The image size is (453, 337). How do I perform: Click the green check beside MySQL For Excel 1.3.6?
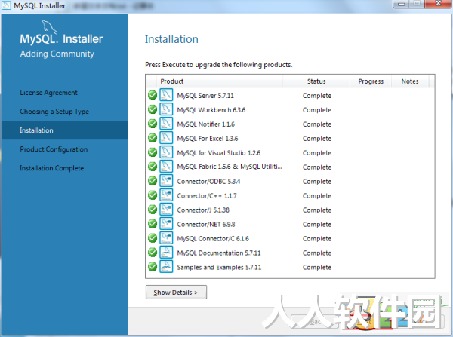pyautogui.click(x=153, y=138)
